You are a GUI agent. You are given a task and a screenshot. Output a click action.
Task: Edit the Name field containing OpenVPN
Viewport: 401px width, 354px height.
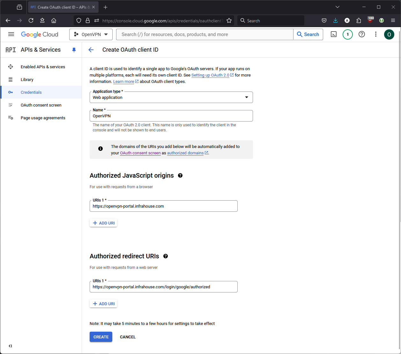[171, 116]
